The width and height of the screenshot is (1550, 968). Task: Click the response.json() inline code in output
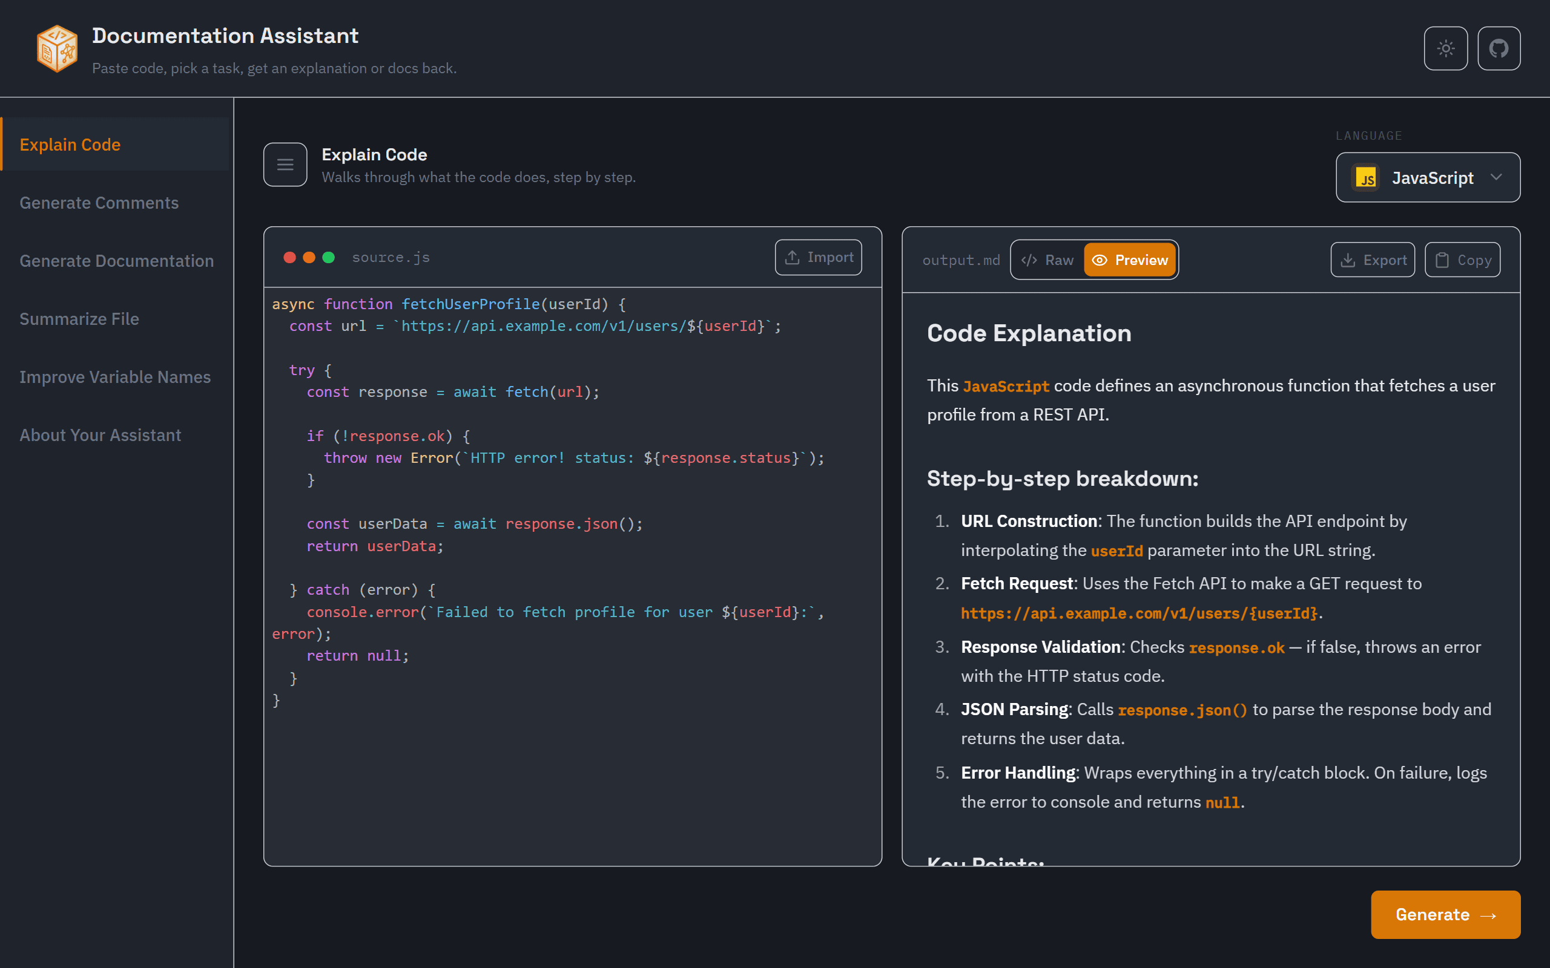point(1182,710)
